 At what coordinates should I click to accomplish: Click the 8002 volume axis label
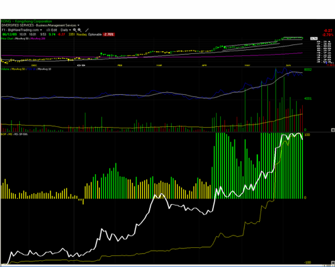tap(308, 70)
